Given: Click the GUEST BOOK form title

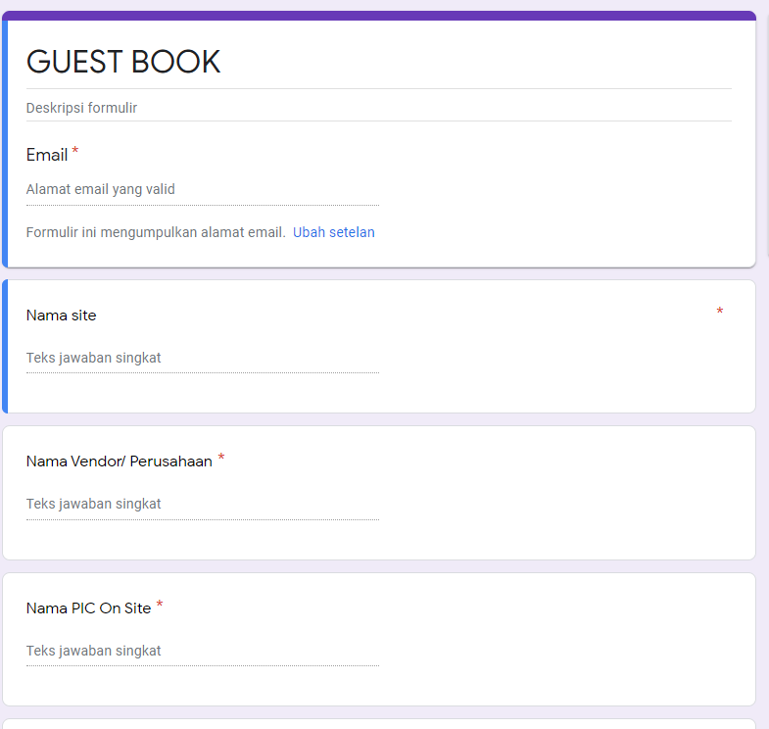Looking at the screenshot, I should 123,62.
